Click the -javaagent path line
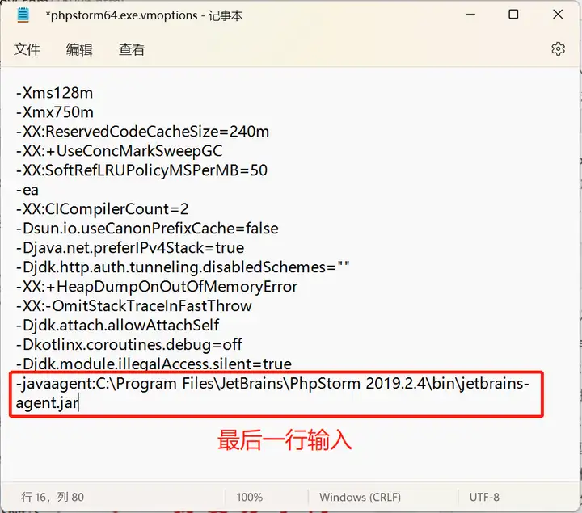 coord(272,393)
